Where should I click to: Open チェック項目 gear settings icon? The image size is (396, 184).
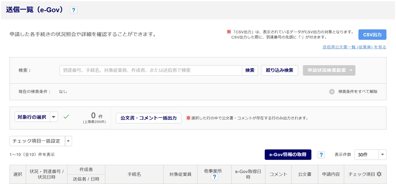(379, 174)
